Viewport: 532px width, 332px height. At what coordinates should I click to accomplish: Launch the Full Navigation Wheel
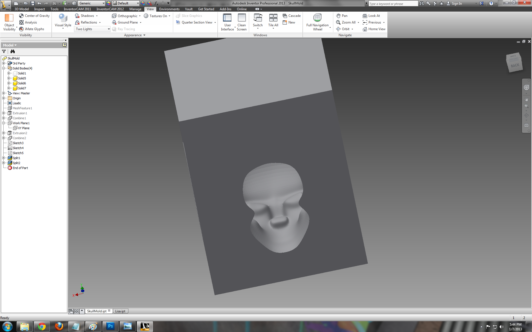(x=318, y=22)
